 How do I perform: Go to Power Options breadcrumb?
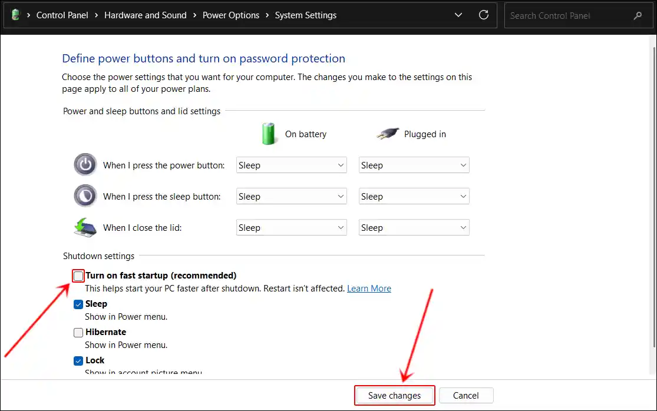point(231,15)
